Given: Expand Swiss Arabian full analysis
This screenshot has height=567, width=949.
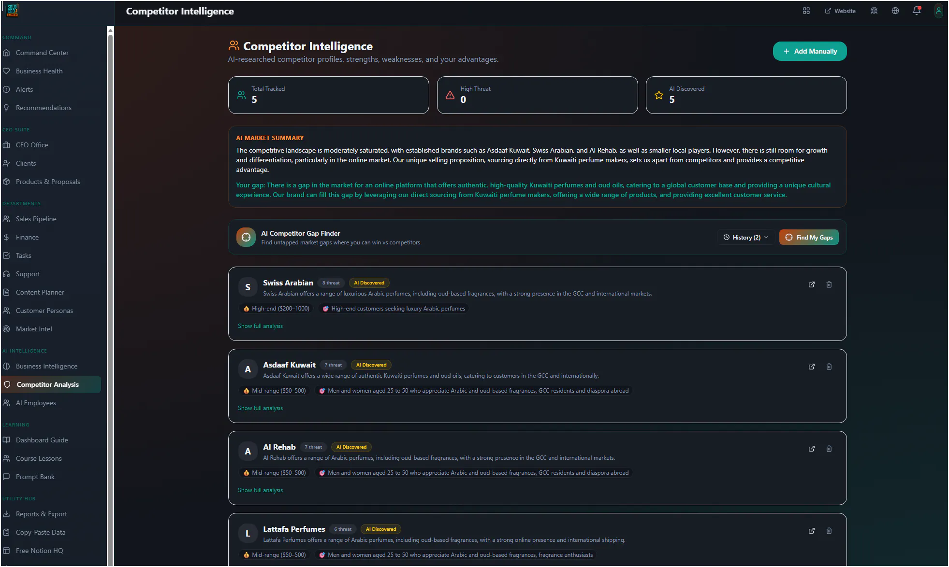Looking at the screenshot, I should coord(260,326).
